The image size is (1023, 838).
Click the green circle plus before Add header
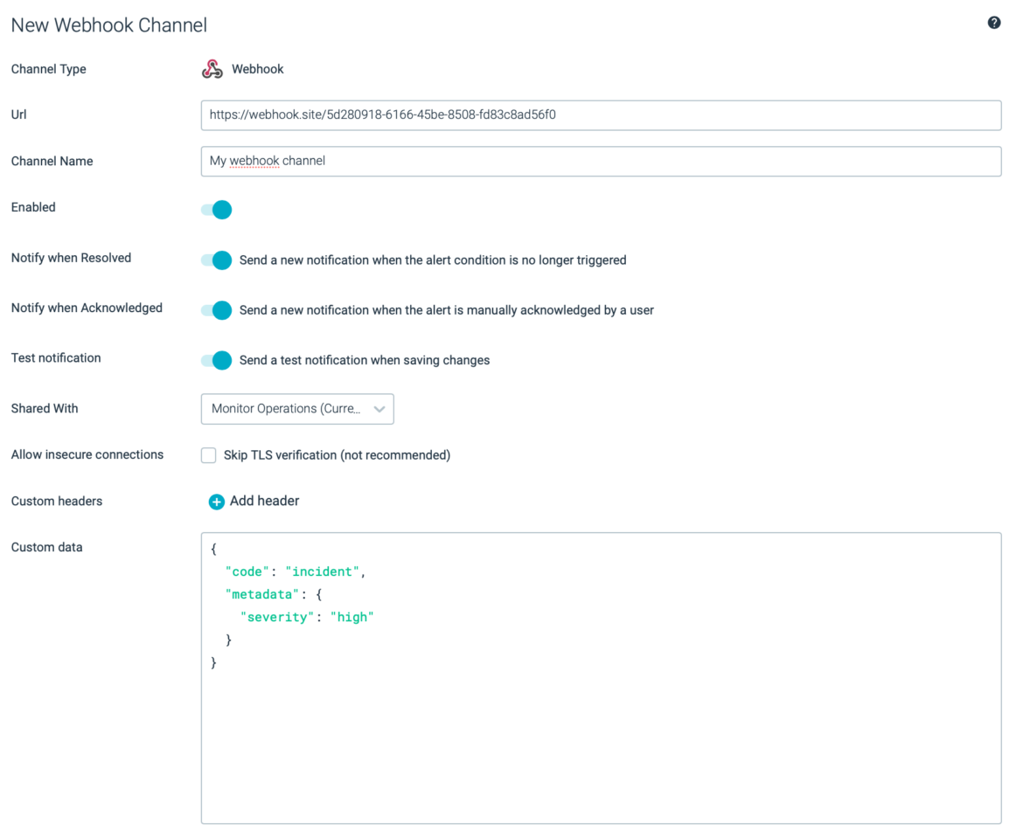click(216, 502)
